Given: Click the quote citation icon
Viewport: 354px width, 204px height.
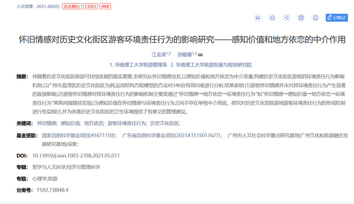Looking at the screenshot, I should 258,18.
